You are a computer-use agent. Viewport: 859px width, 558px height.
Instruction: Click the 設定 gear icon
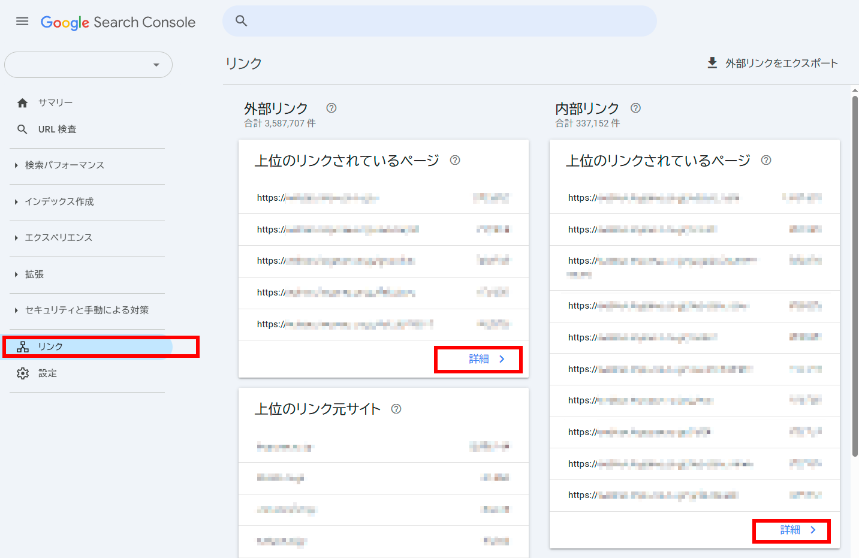click(23, 373)
